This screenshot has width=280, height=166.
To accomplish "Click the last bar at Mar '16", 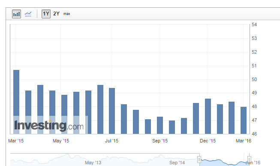I will 244,120.
